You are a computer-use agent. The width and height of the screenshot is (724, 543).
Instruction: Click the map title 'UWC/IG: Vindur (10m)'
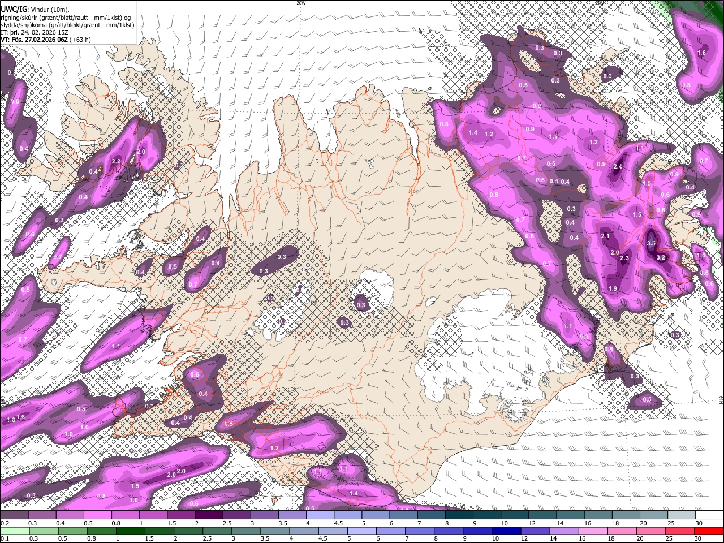36,9
